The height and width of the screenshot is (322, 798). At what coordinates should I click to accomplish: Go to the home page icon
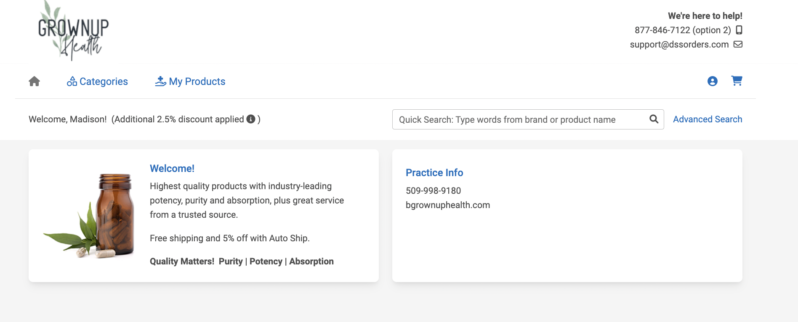pos(35,81)
